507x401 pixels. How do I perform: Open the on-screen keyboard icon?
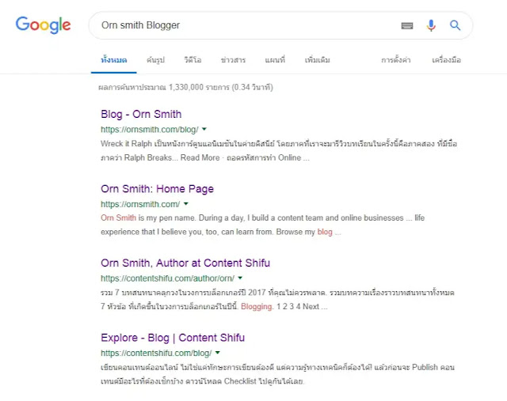pyautogui.click(x=407, y=25)
